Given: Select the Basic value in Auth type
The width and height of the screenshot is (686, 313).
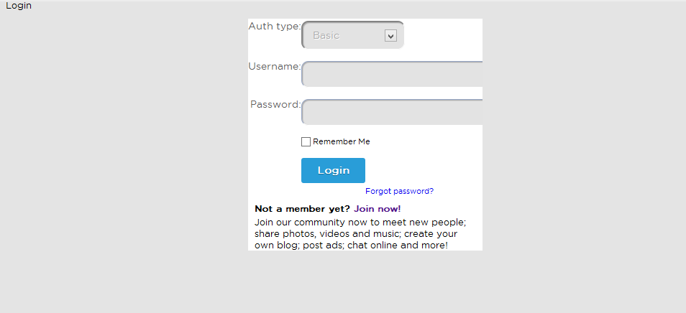Looking at the screenshot, I should pyautogui.click(x=326, y=35).
